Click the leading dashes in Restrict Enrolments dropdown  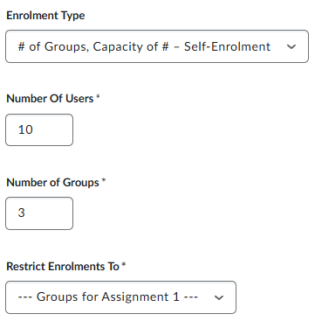pyautogui.click(x=24, y=297)
